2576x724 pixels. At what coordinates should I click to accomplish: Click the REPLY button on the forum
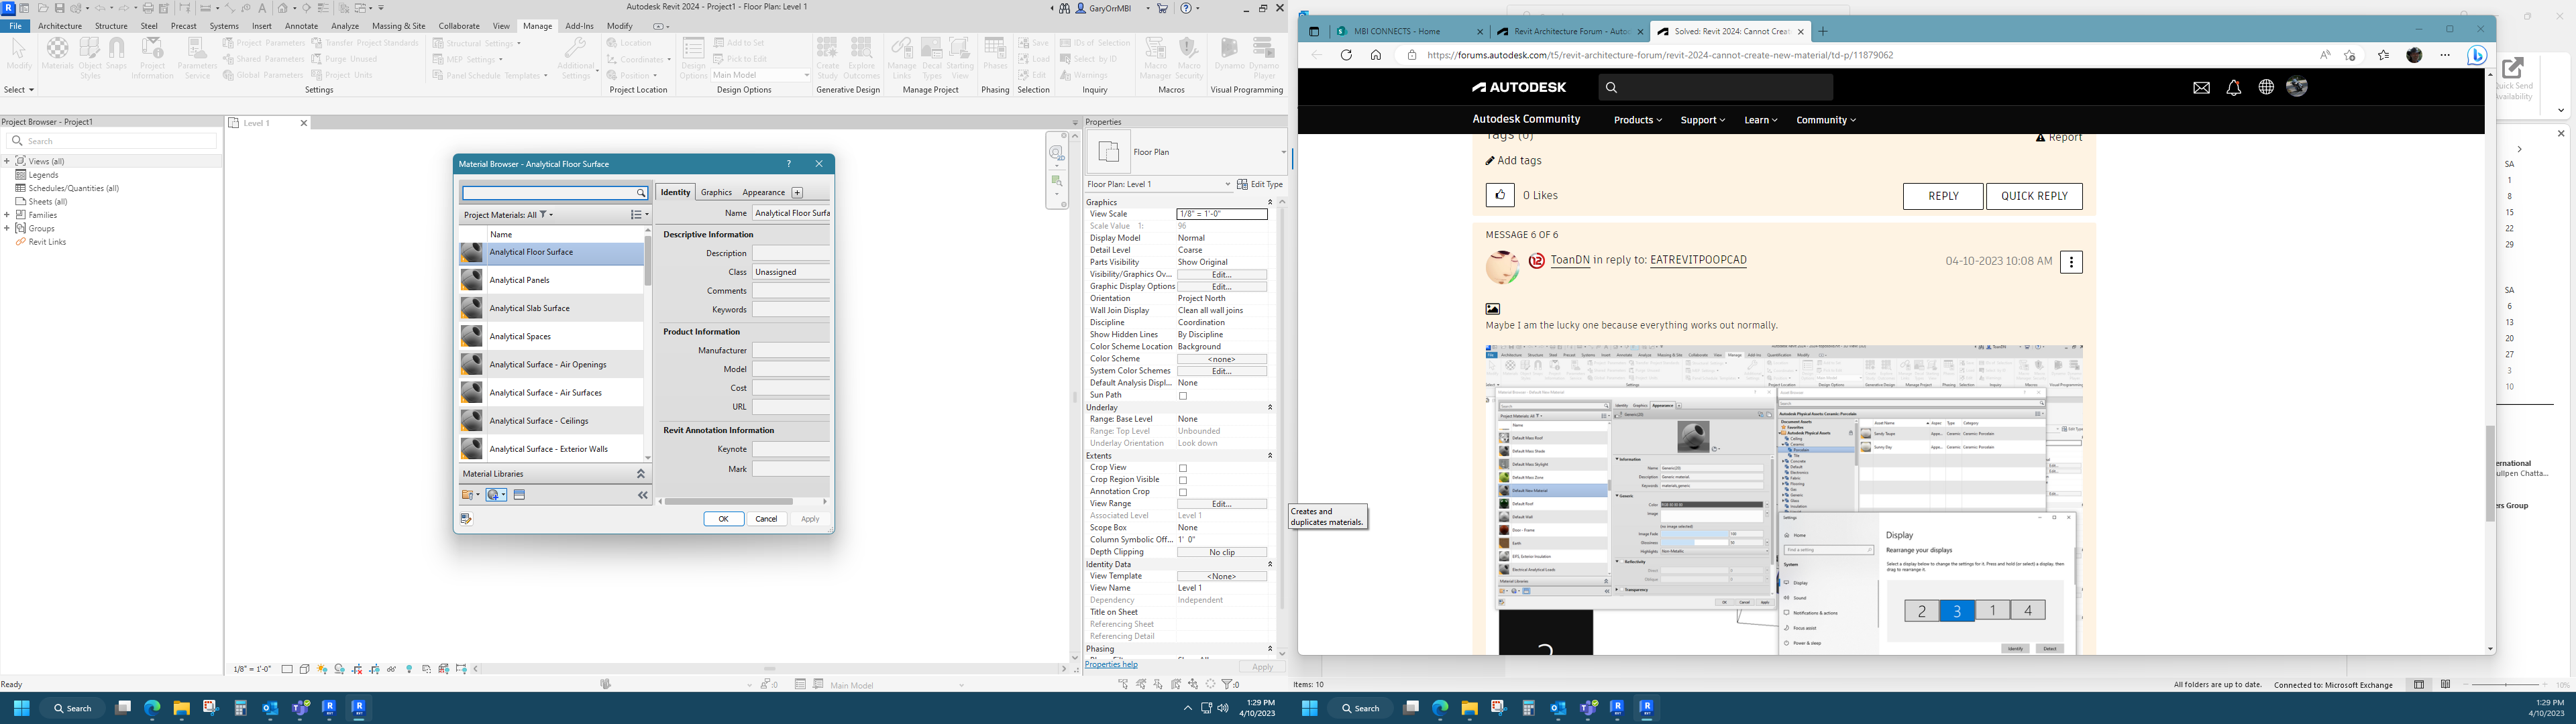(x=1943, y=196)
